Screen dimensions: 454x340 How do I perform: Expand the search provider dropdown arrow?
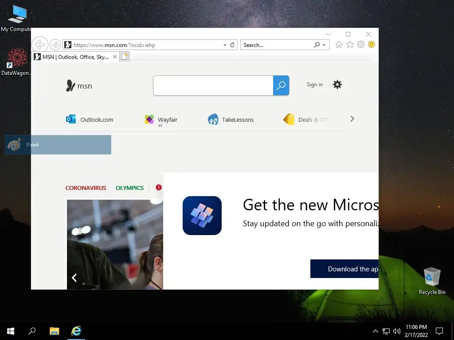324,45
